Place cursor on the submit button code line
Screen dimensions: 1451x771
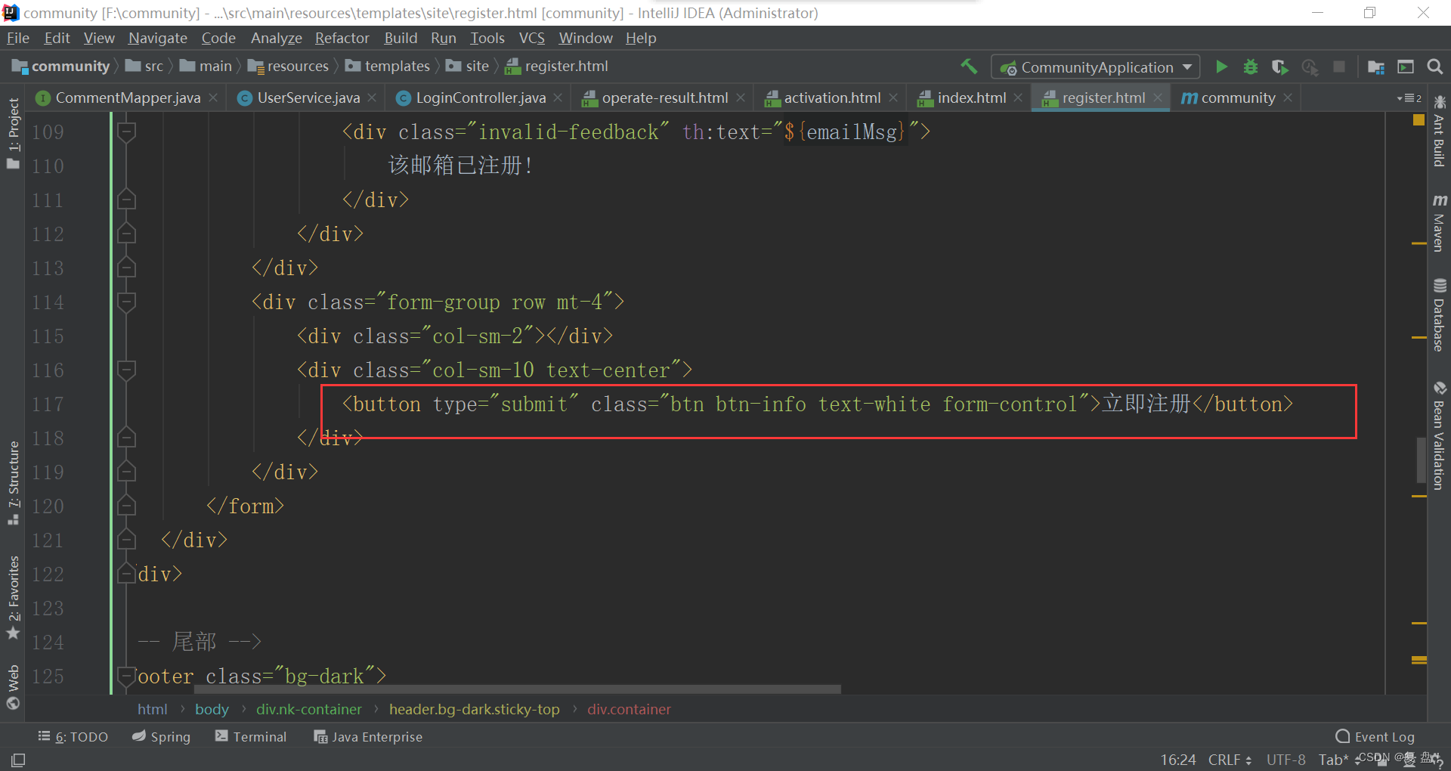817,404
